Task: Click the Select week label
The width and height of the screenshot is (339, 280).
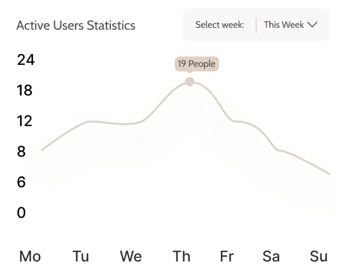Action: (x=219, y=25)
